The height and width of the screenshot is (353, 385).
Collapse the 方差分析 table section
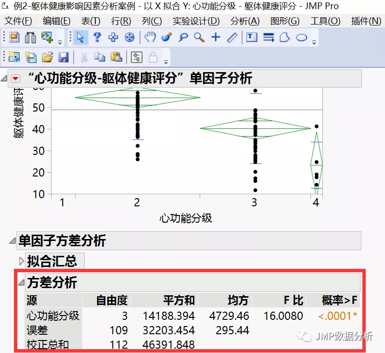(x=21, y=283)
